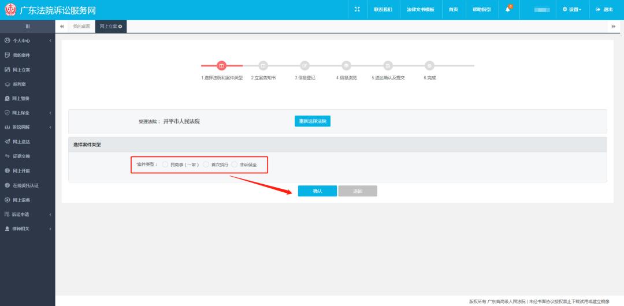Click the 网上退费 yen icon
Screen dimensions: 624x306
pos(7,200)
